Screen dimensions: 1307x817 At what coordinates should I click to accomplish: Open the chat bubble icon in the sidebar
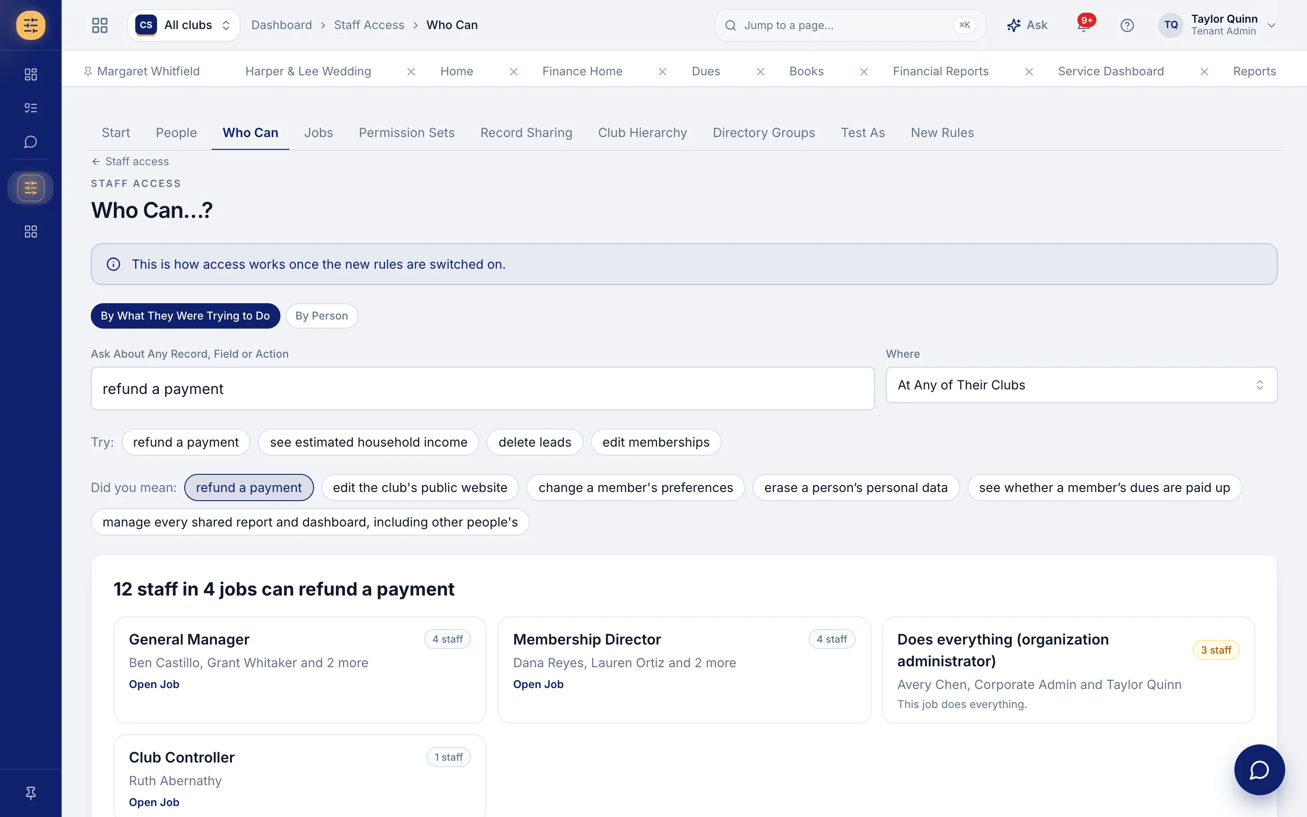(31, 142)
